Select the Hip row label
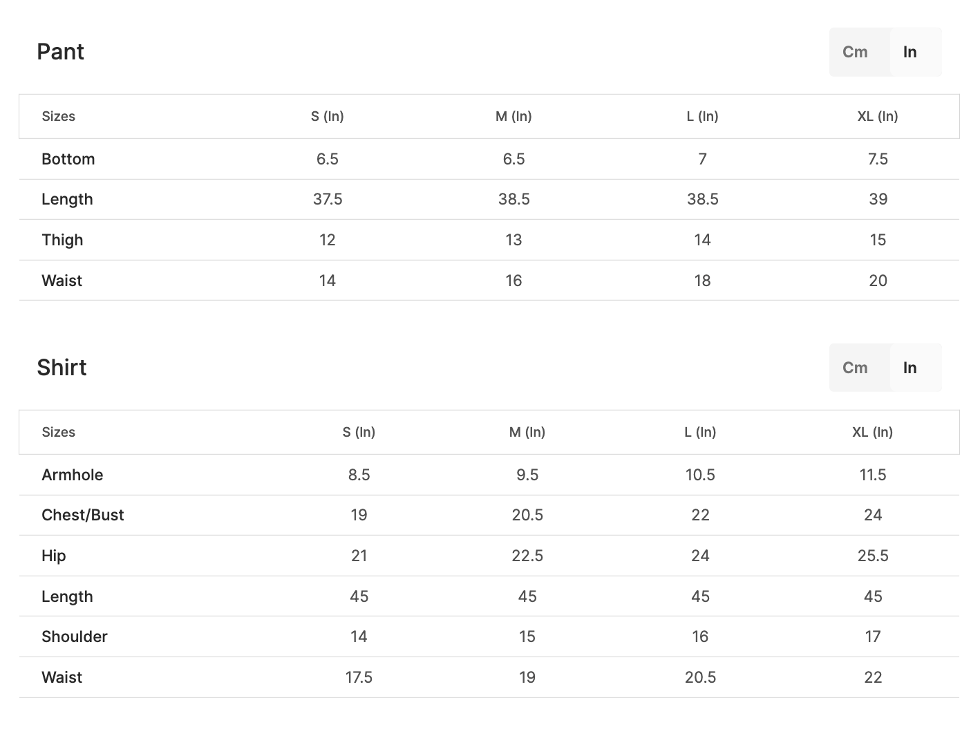 click(x=53, y=556)
